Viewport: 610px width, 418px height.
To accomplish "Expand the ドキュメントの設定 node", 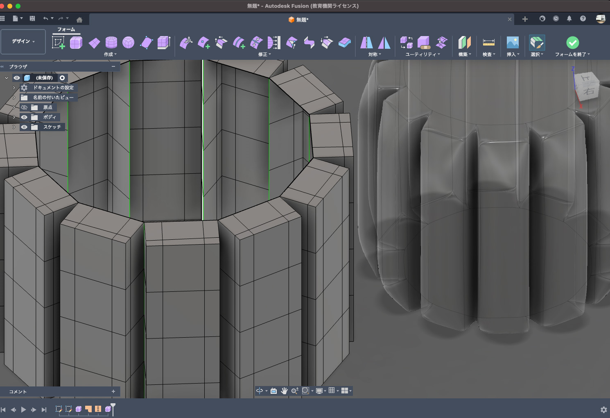I will 14,88.
